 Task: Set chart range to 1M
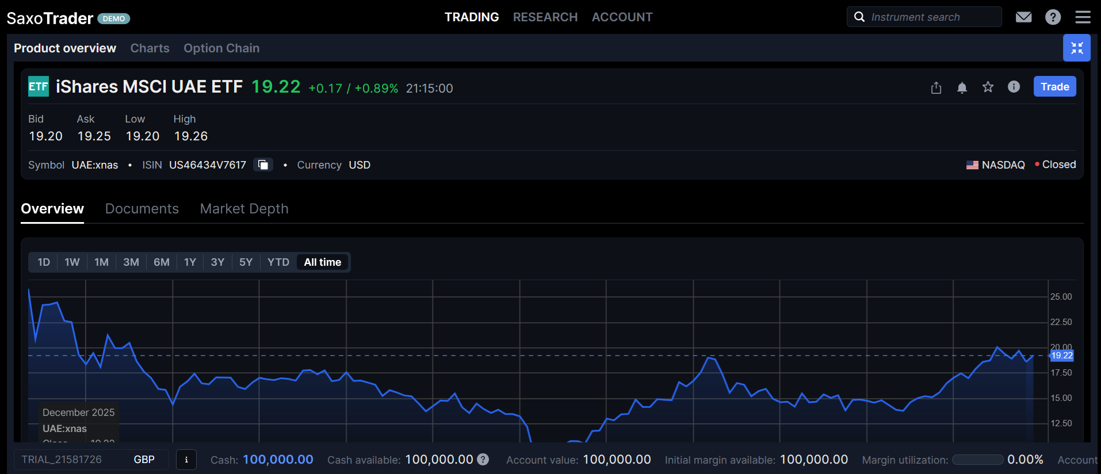101,262
